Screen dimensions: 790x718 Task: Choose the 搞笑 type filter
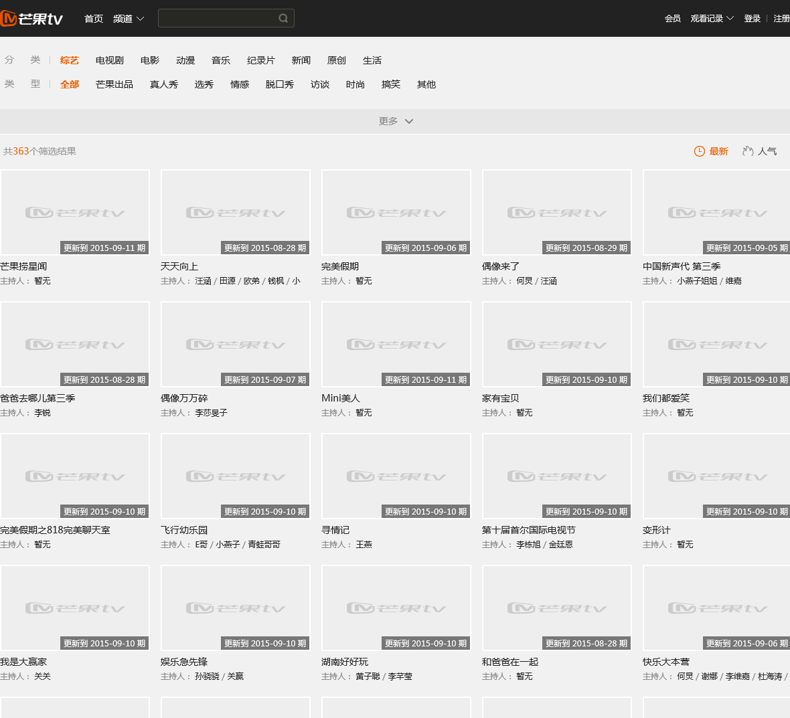click(391, 84)
